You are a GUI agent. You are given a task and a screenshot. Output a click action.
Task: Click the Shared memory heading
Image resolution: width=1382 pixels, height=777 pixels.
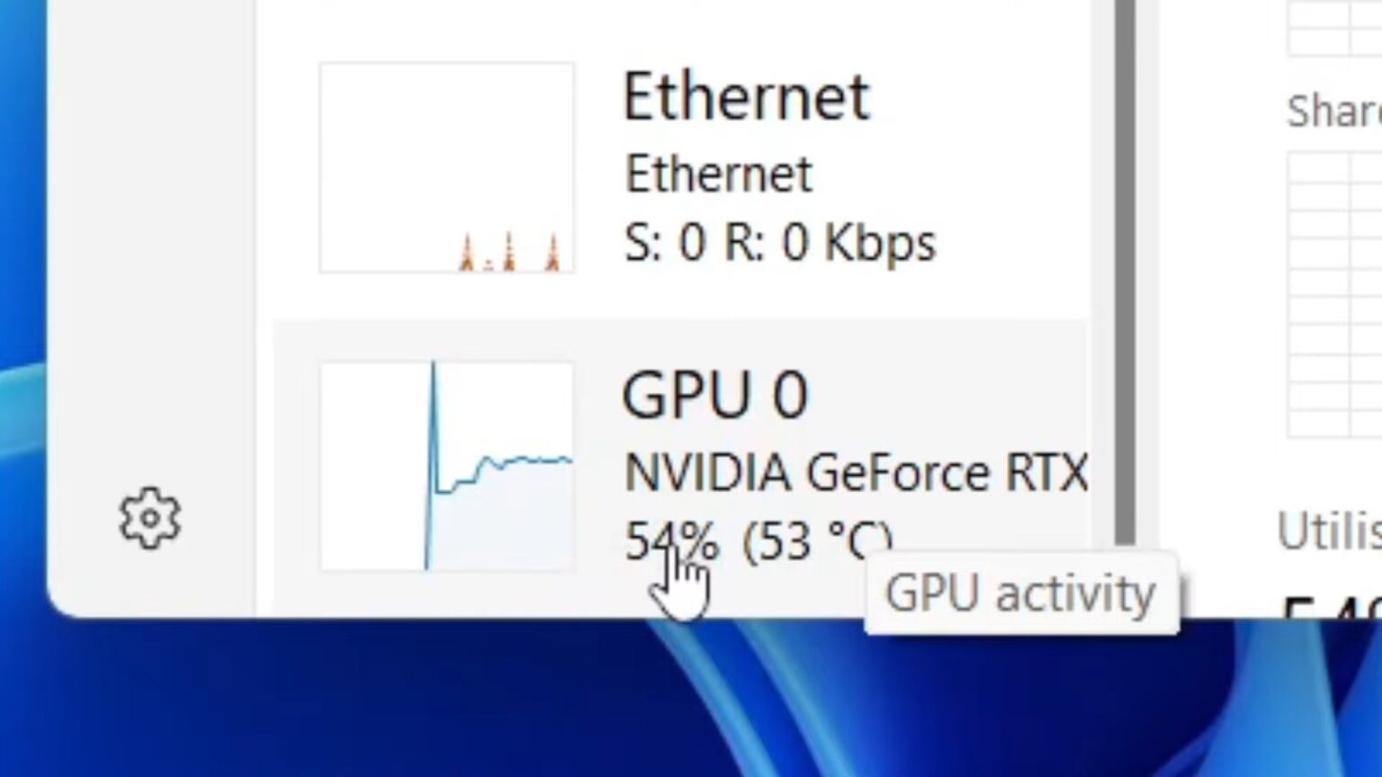1332,112
